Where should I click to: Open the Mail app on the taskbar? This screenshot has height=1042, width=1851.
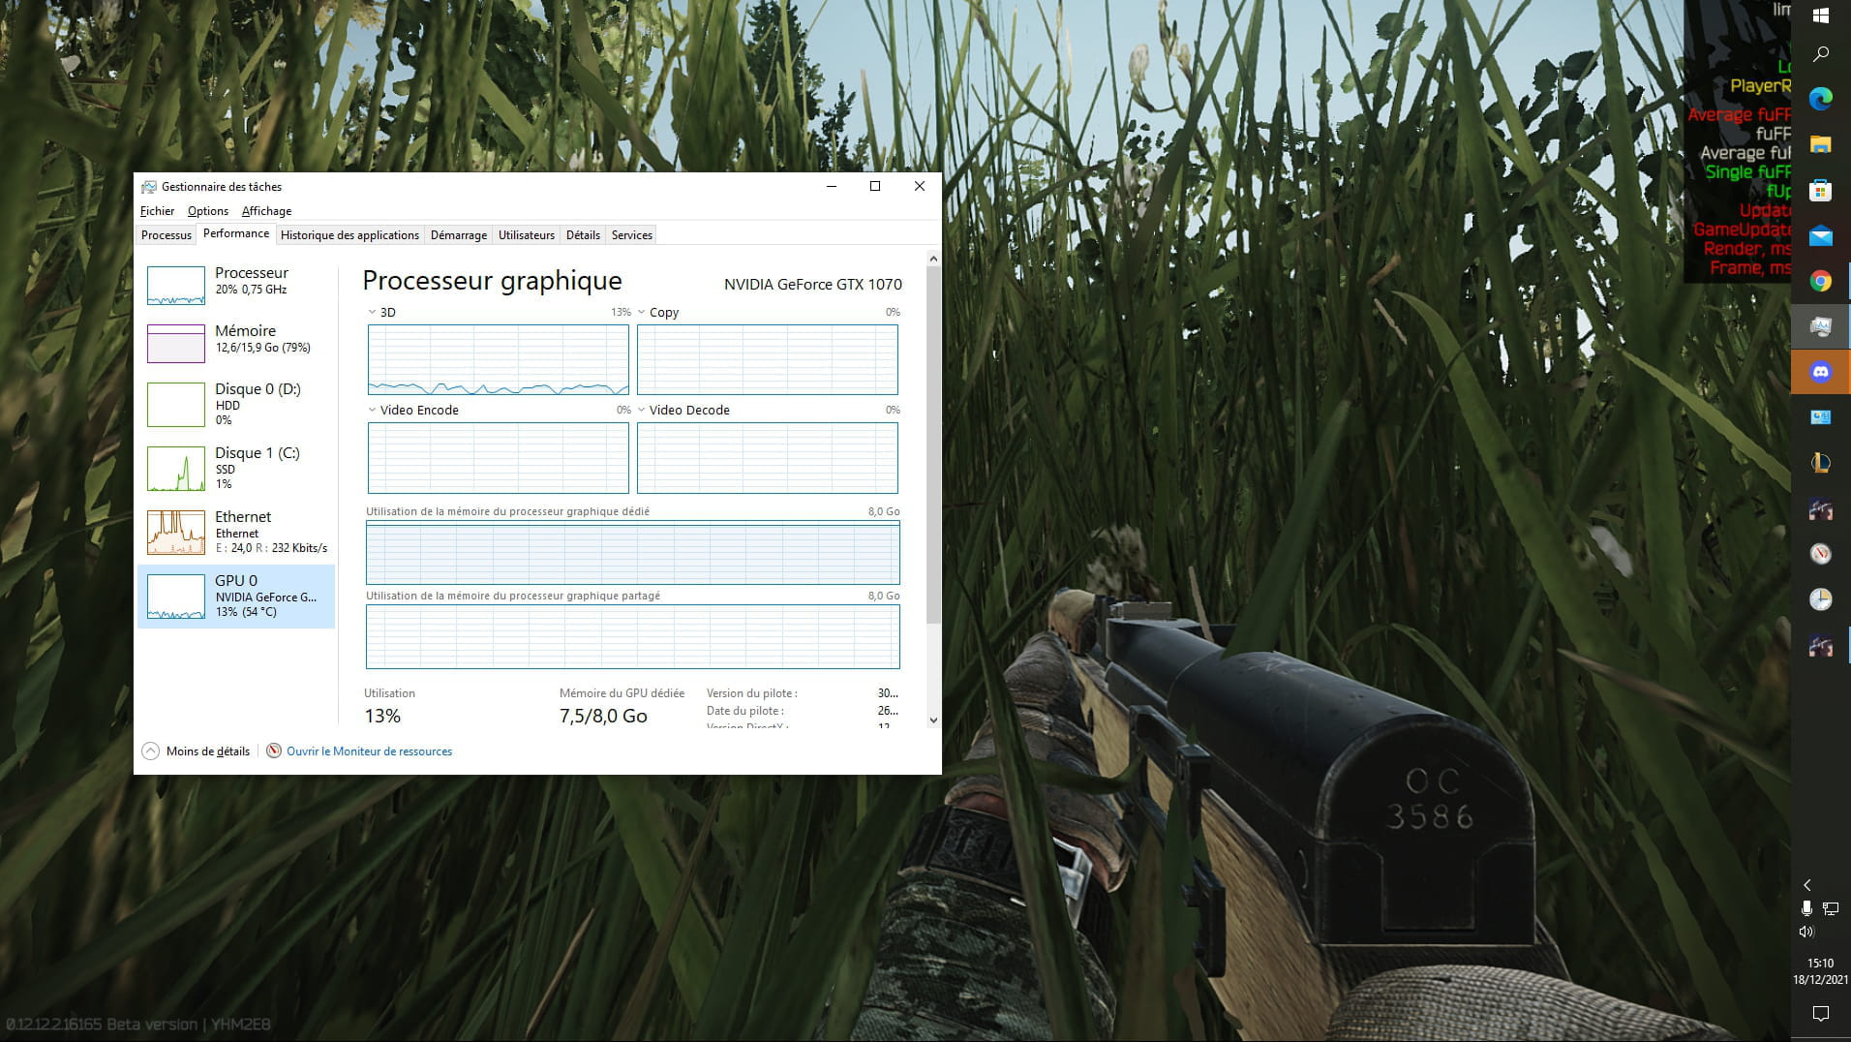tap(1820, 235)
